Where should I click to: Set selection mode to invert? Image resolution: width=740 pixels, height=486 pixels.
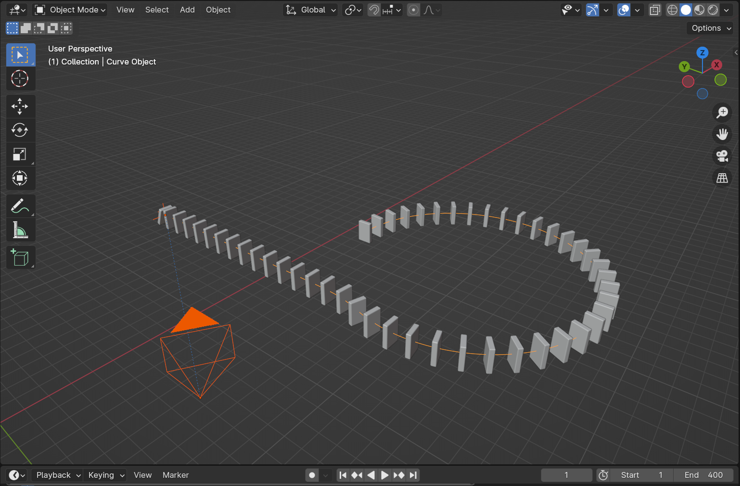click(53, 28)
